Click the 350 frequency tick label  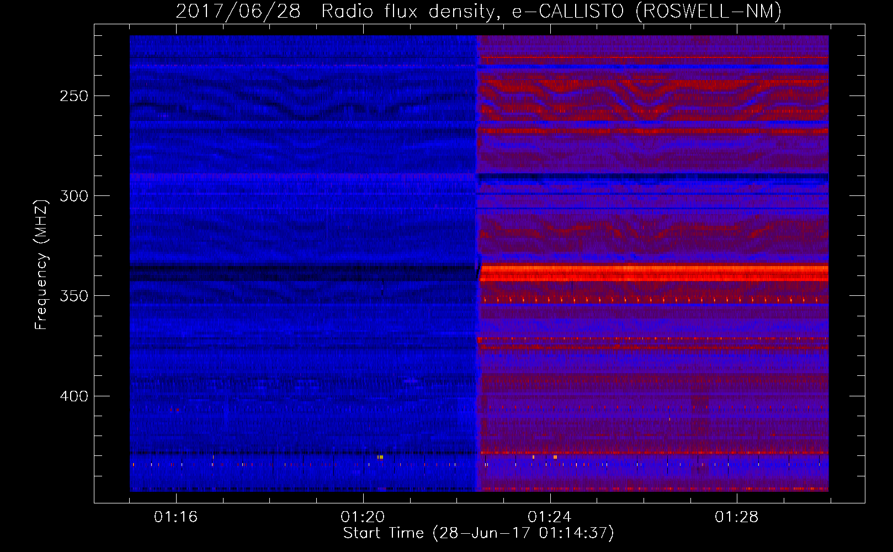(74, 296)
